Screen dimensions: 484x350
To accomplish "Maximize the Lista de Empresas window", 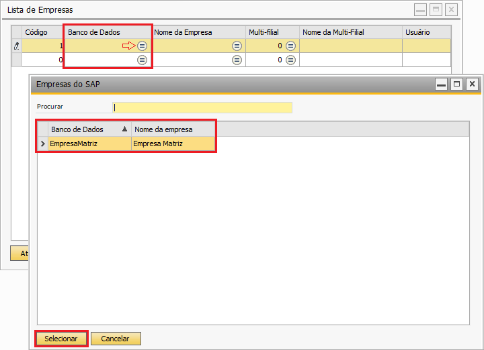I will point(436,10).
